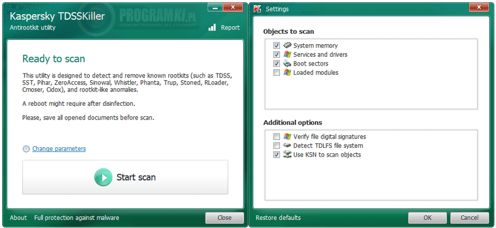Click the System memory label text

point(316,45)
